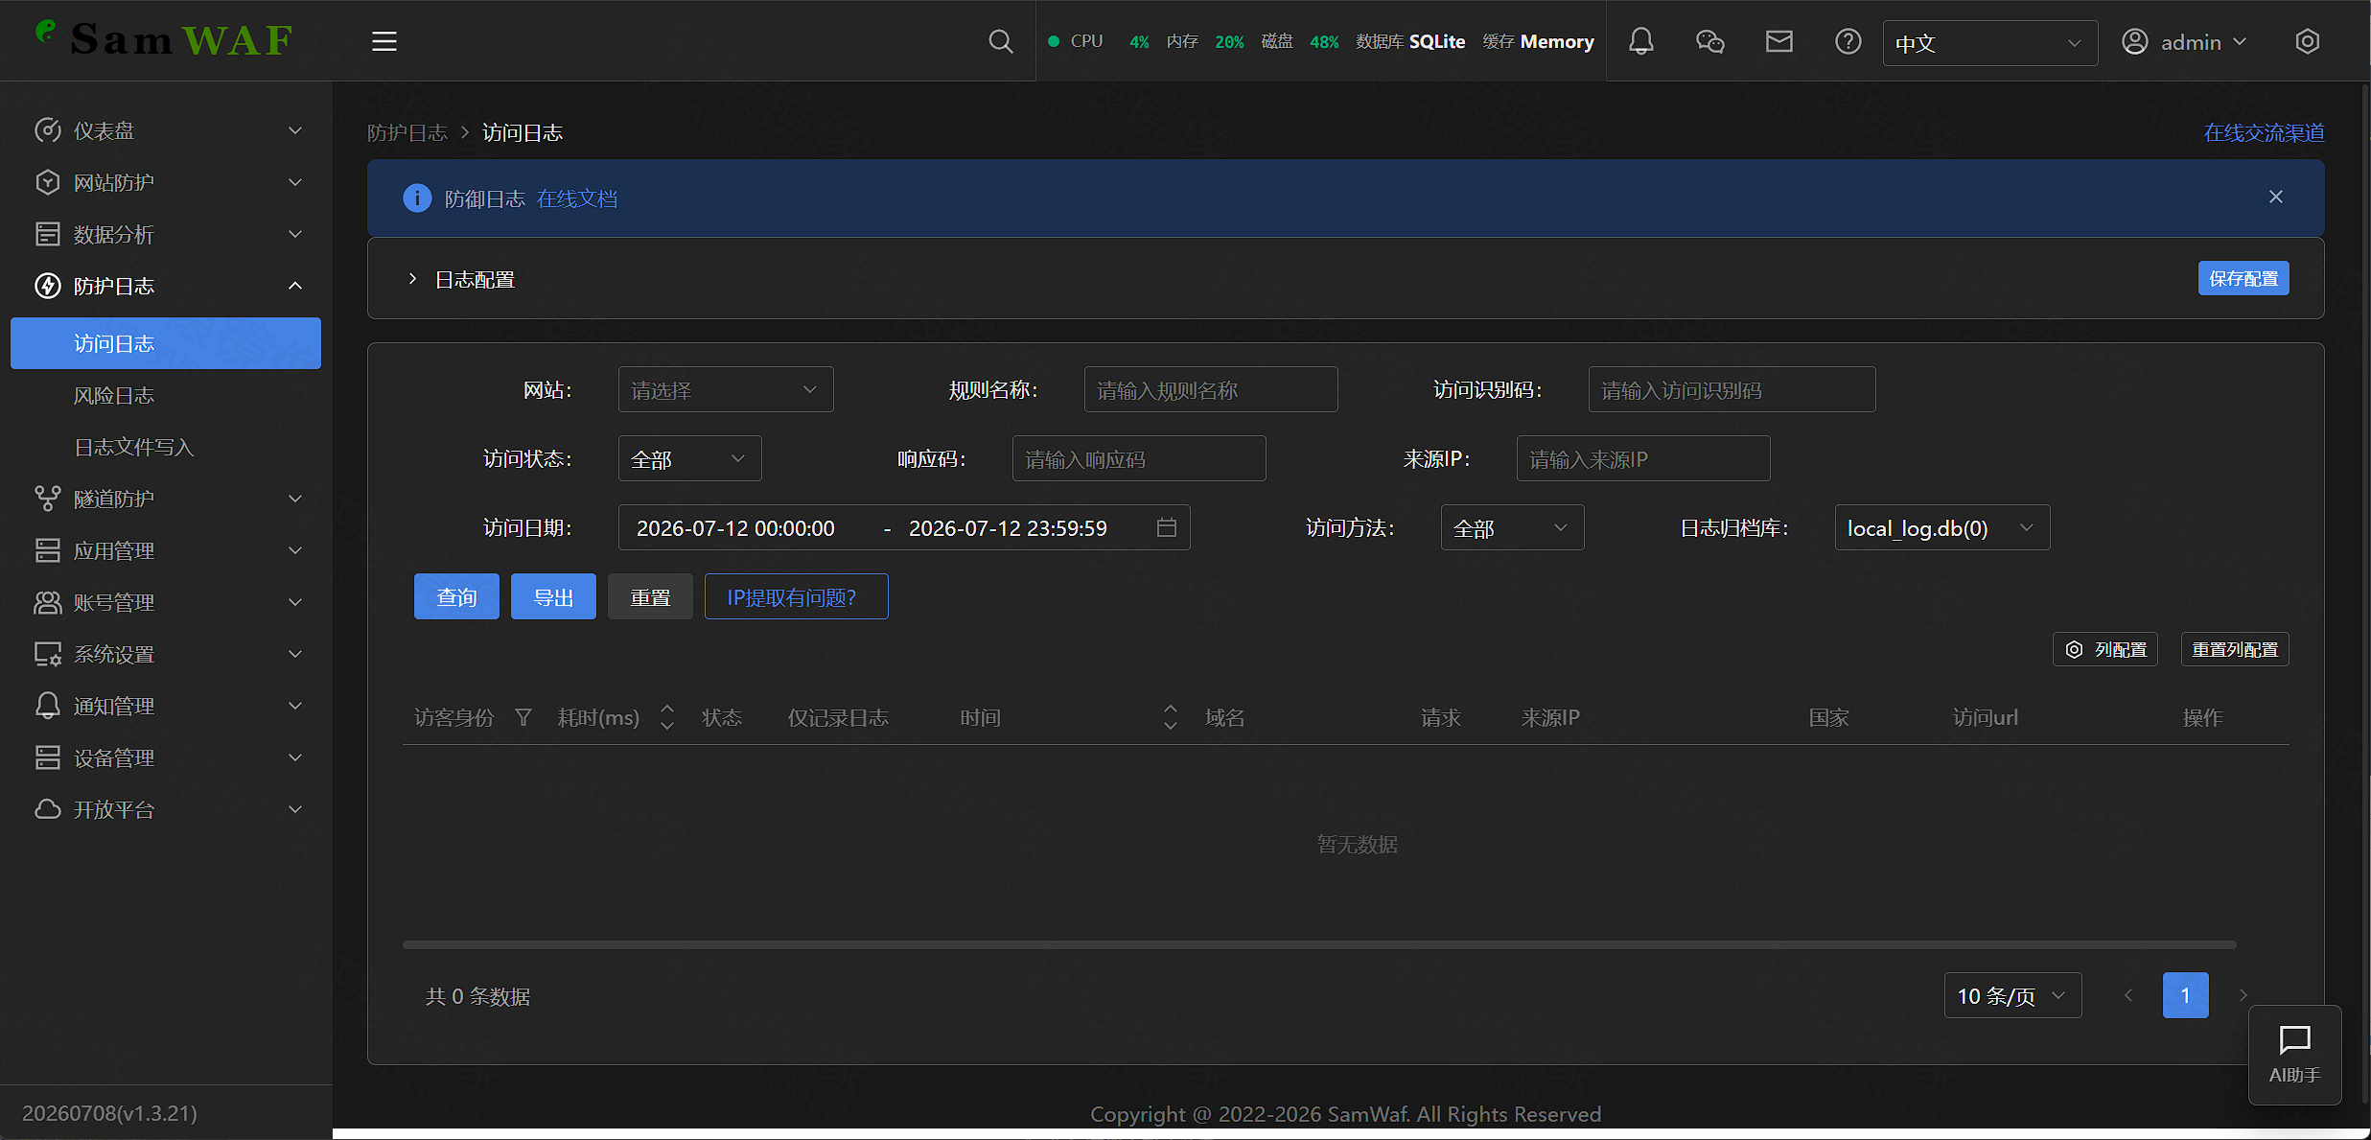The image size is (2371, 1140).
Task: Open the 在线交流渠道 link
Action: pyautogui.click(x=2264, y=132)
